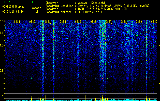Click the Receiver field label

52,9
